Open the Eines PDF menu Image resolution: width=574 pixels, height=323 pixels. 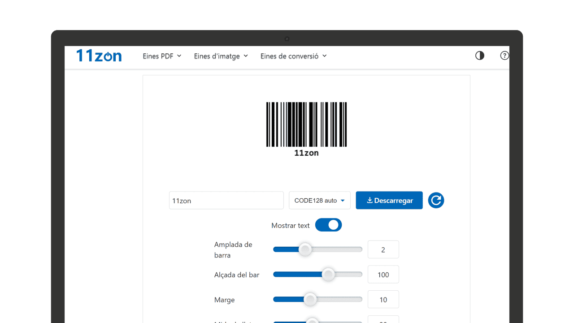click(x=162, y=56)
